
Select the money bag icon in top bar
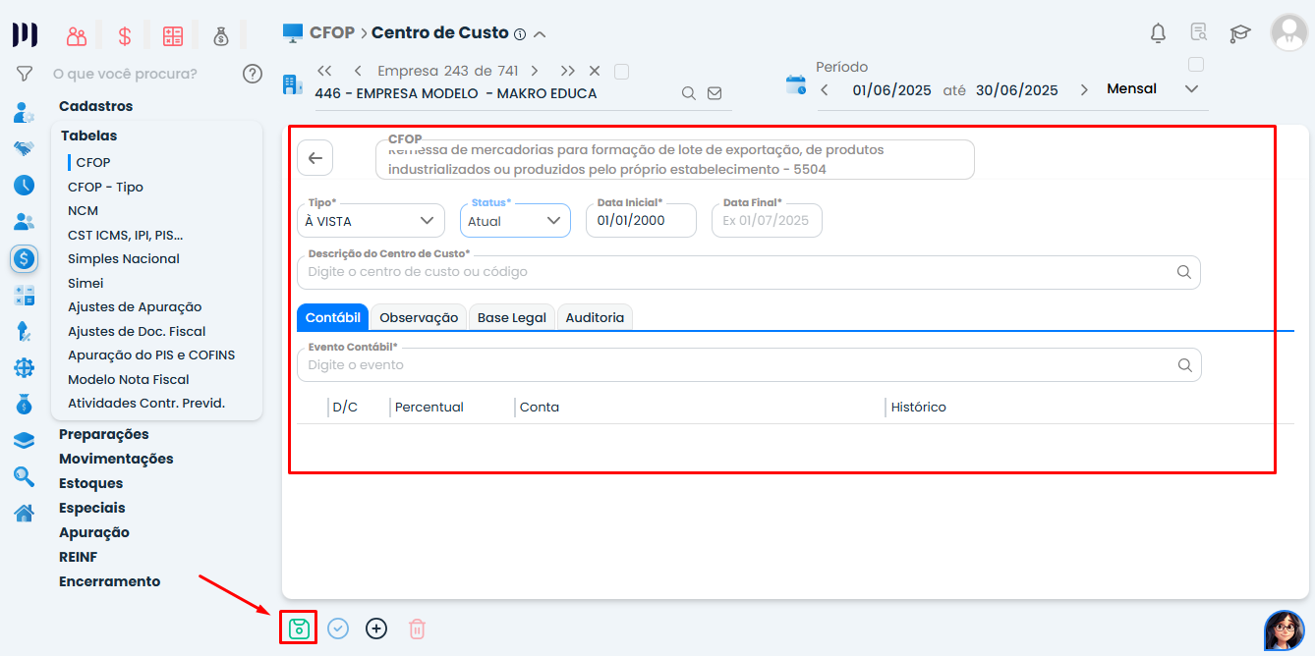(221, 34)
